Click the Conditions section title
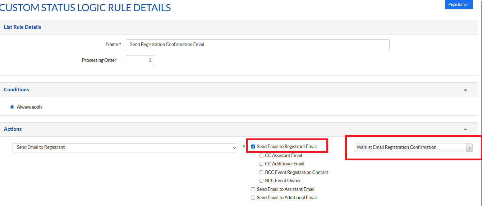482x206 pixels. [17, 90]
